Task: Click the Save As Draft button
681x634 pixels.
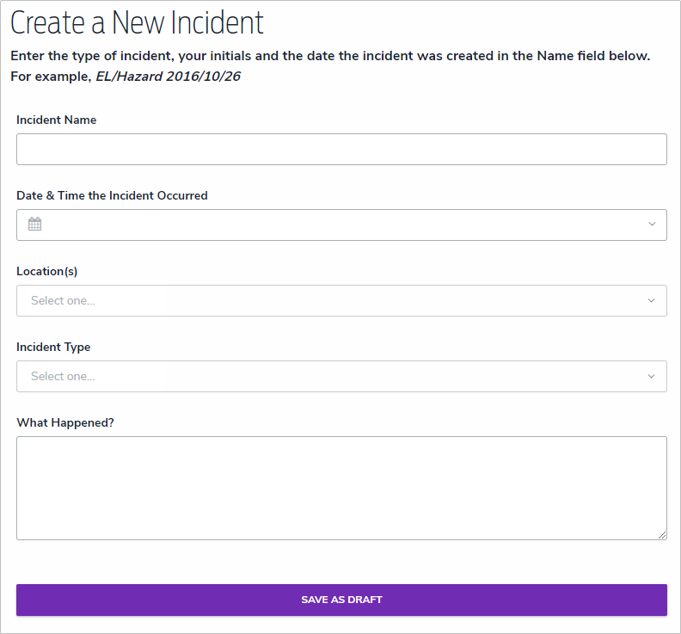Action: [341, 600]
